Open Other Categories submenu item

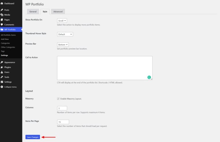(8, 47)
